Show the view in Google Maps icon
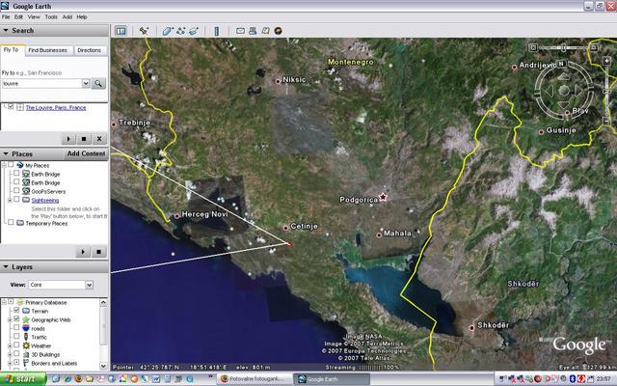 pos(266,31)
